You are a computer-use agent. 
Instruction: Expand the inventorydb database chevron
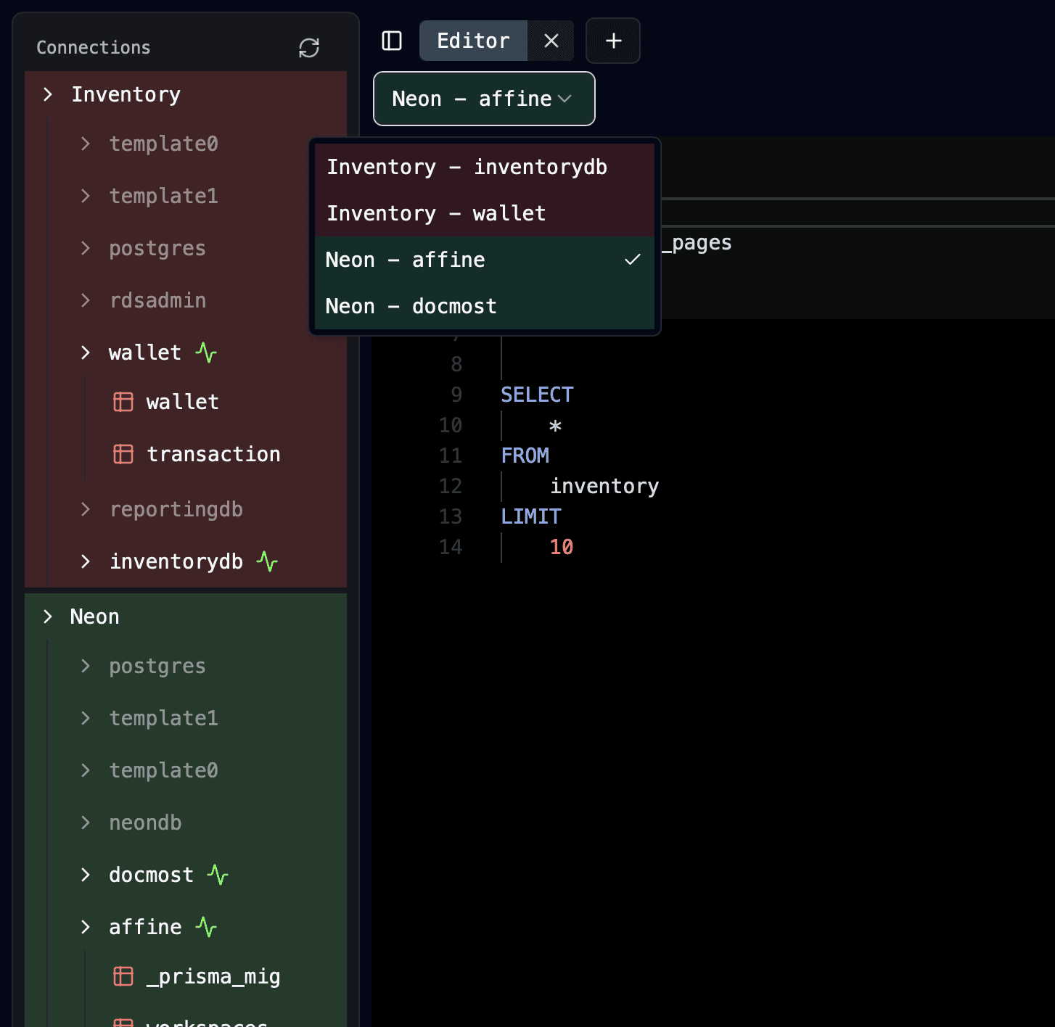(x=86, y=561)
